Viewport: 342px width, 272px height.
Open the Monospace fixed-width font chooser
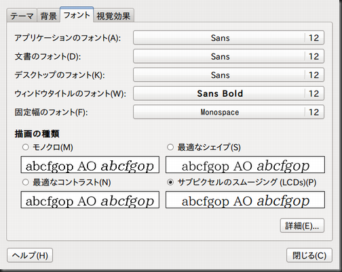coord(229,112)
